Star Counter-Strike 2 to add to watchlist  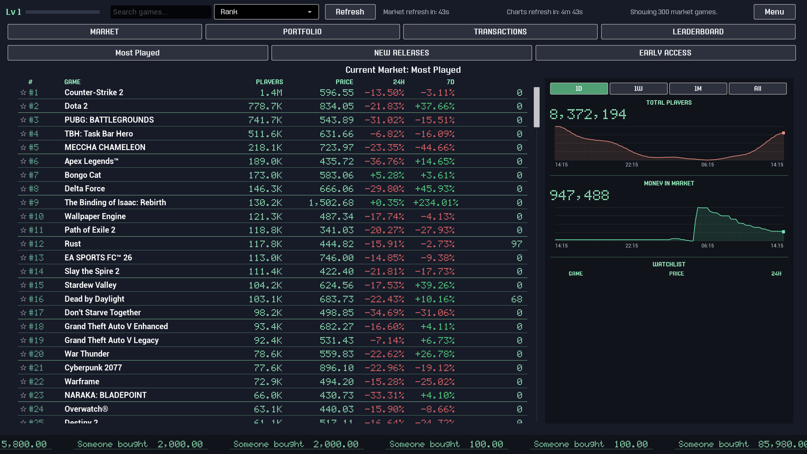24,92
